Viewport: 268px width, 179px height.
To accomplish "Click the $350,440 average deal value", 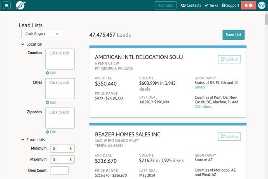I will [x=106, y=84].
